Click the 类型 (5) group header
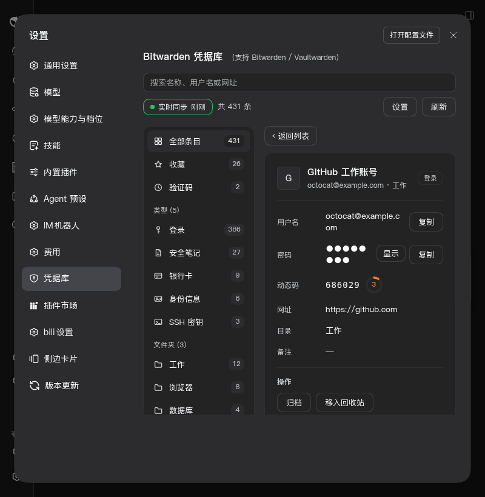The width and height of the screenshot is (485, 497). click(166, 210)
